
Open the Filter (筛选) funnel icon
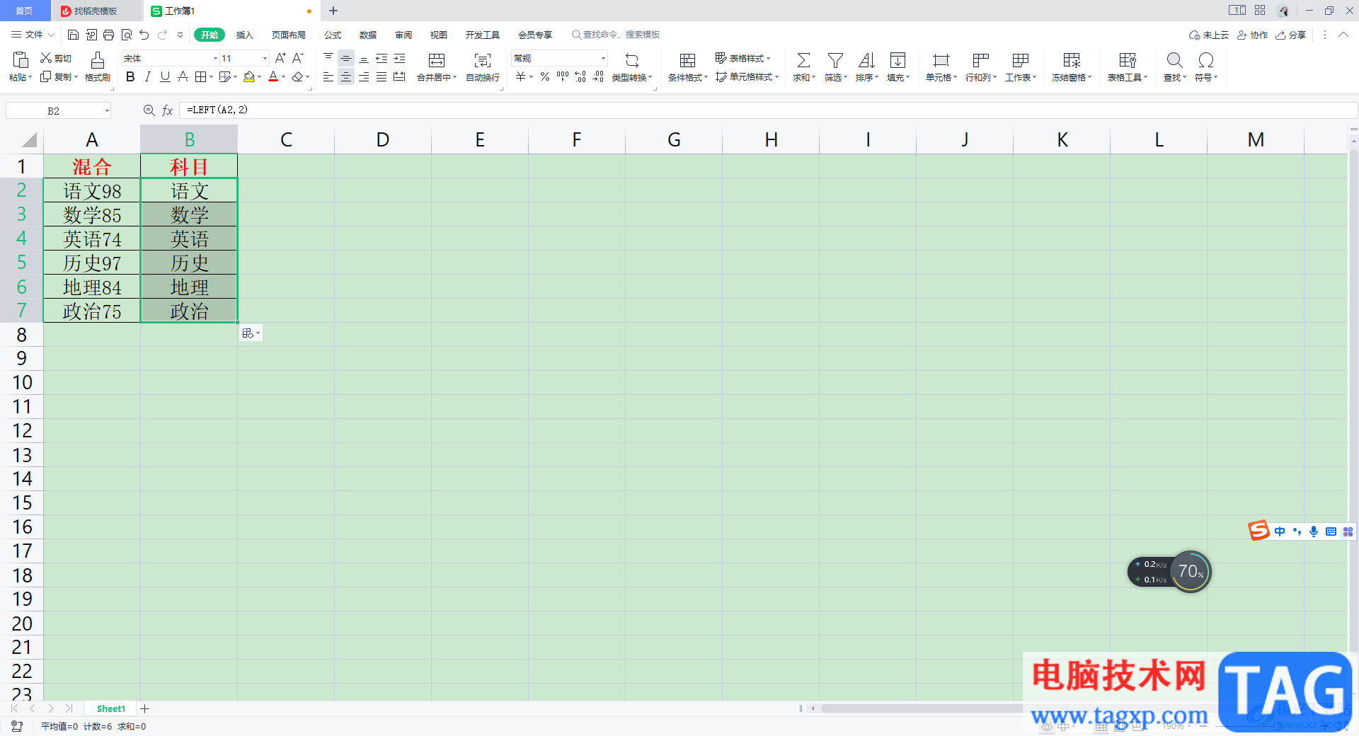835,60
